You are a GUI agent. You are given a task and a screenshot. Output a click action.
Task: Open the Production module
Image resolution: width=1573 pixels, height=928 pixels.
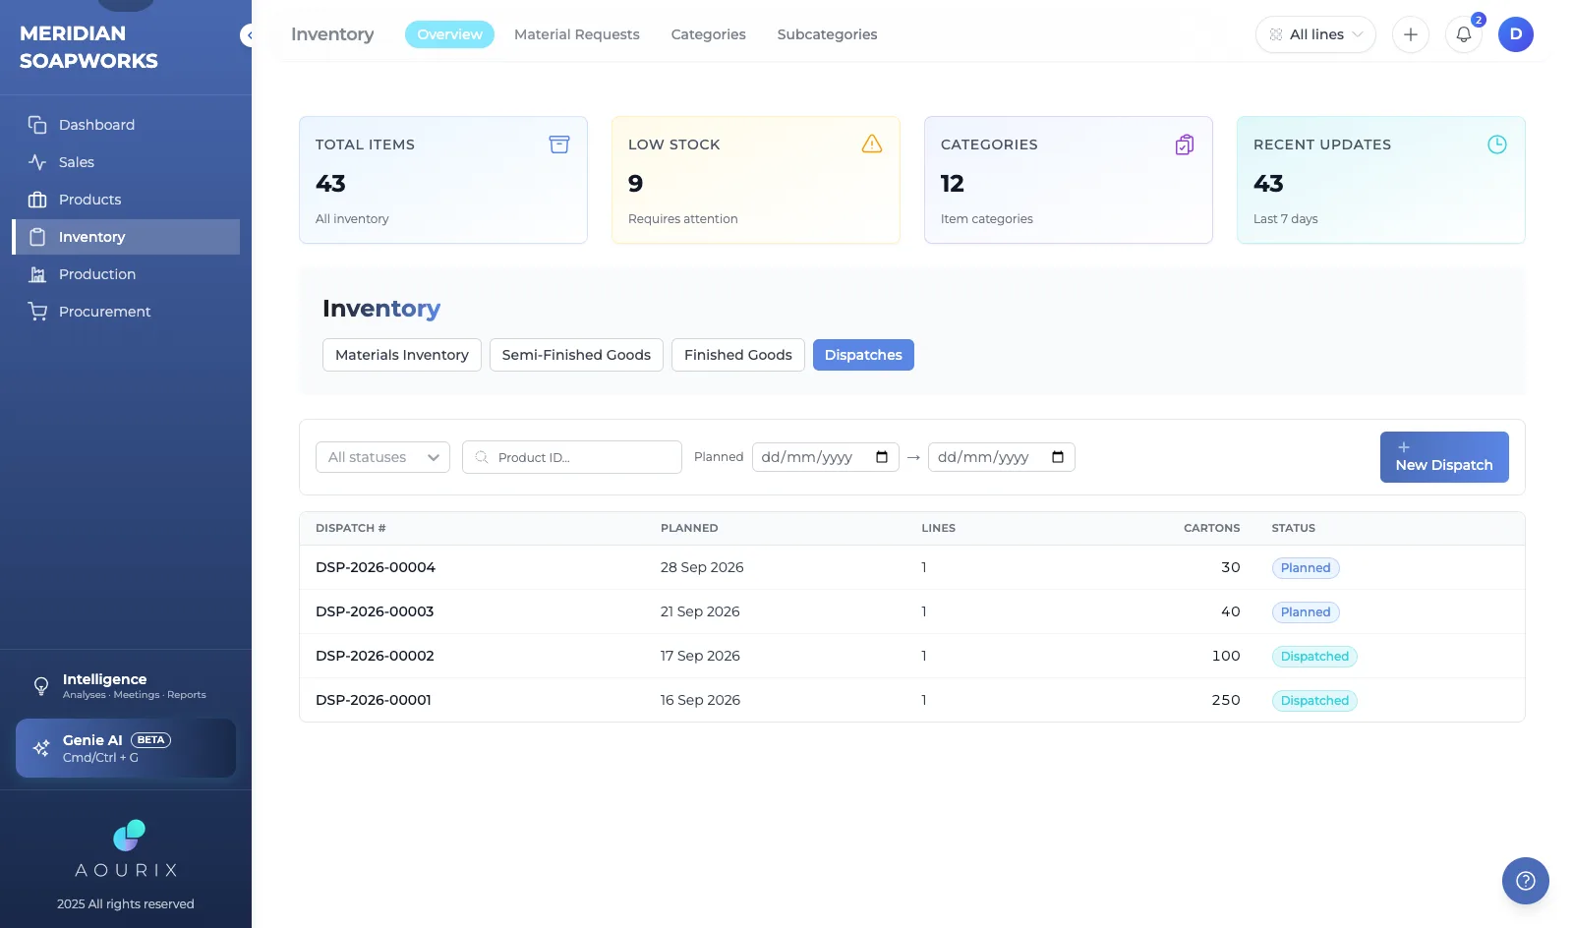(x=126, y=274)
